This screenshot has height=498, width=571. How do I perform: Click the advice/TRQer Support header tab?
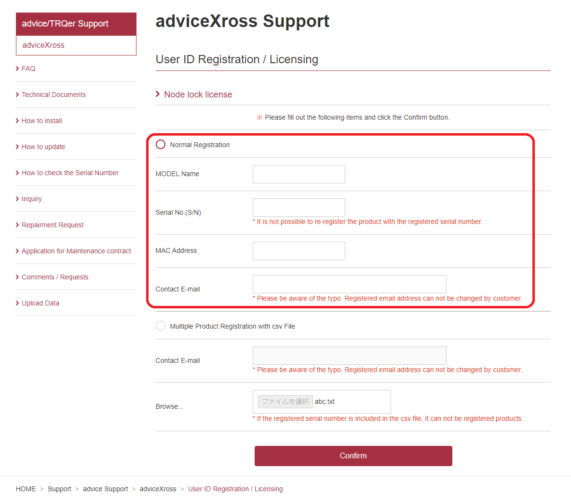pos(76,24)
